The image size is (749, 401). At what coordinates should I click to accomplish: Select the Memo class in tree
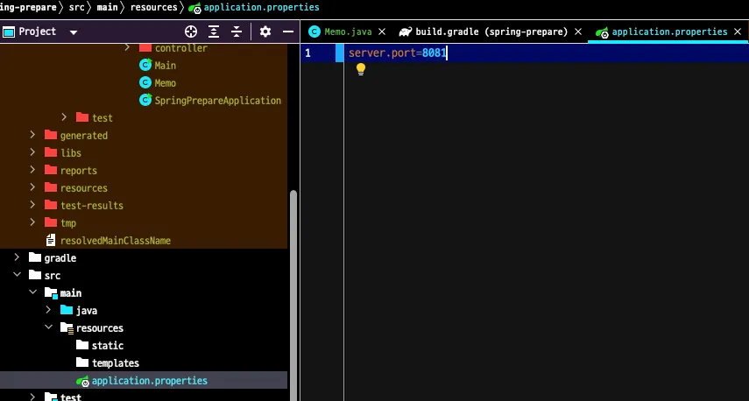(x=166, y=83)
